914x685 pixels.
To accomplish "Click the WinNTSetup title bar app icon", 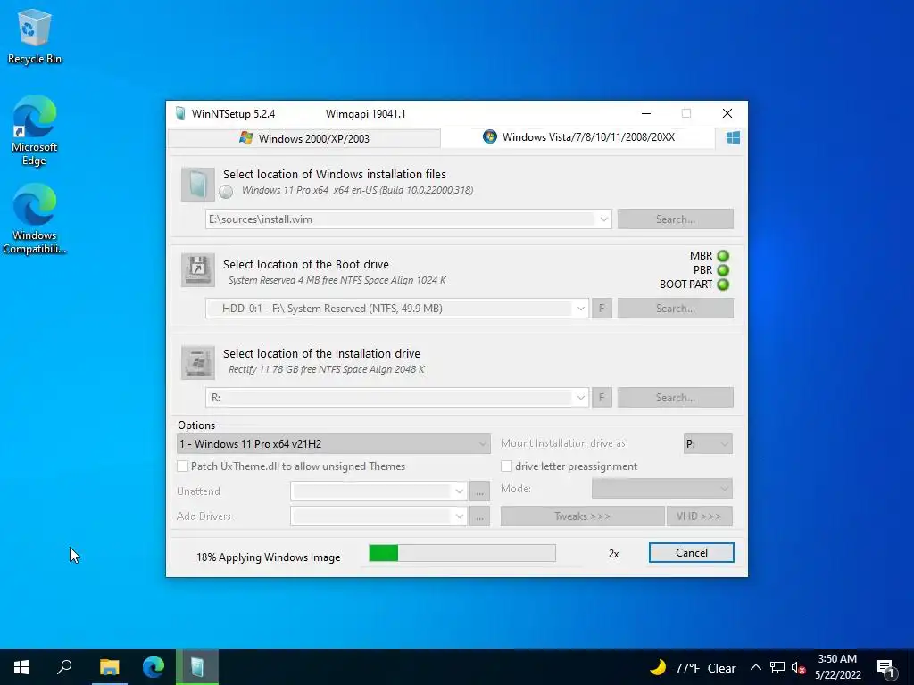I will (x=180, y=113).
